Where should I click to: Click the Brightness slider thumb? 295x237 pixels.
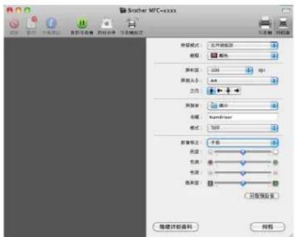click(243, 152)
